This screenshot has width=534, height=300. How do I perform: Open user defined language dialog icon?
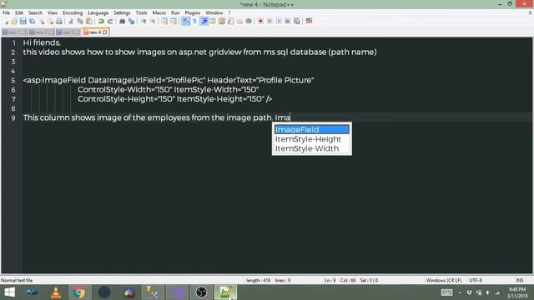pyautogui.click(x=213, y=22)
